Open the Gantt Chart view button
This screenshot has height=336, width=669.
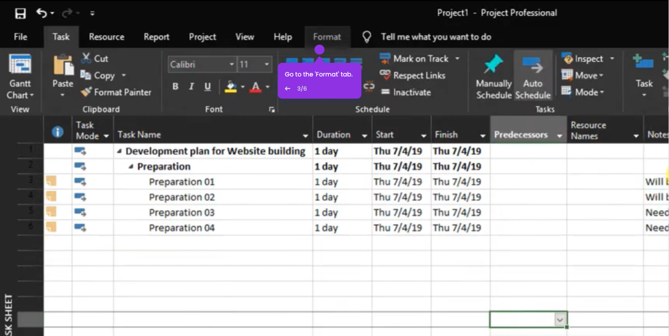(20, 77)
